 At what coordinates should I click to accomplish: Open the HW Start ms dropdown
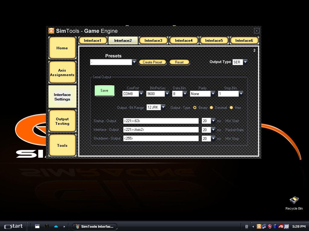pyautogui.click(x=213, y=121)
